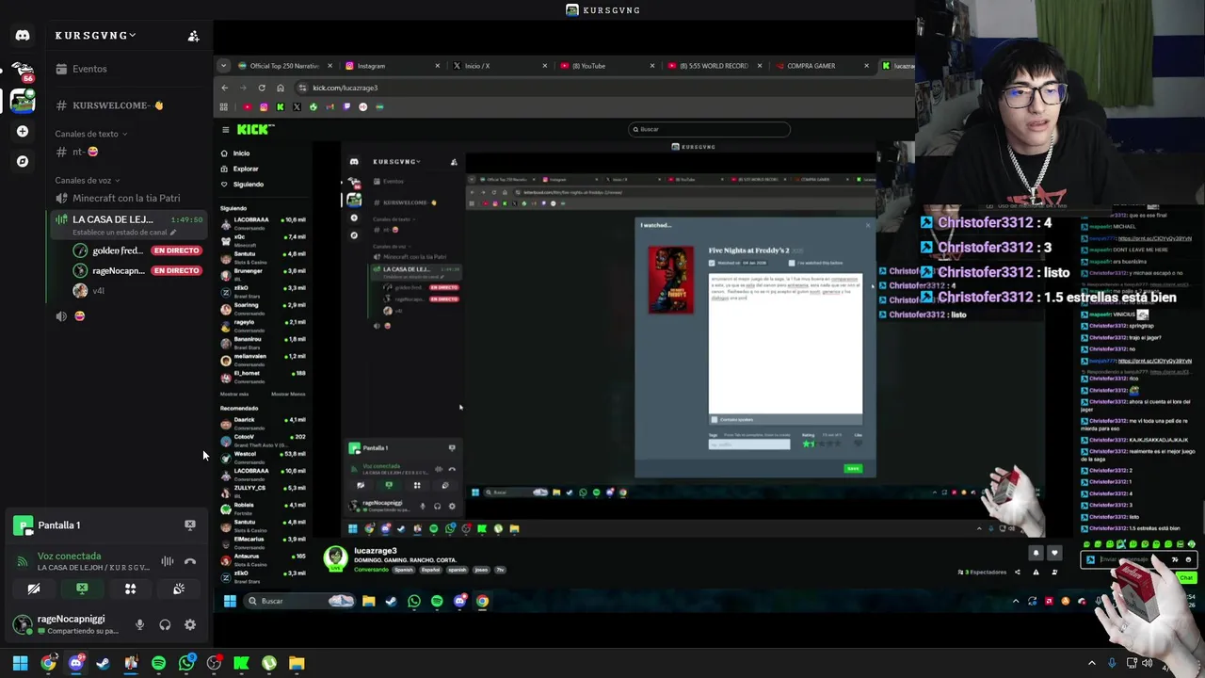Stop streaming Pantalla 1 icon
The image size is (1205, 678).
click(x=190, y=525)
